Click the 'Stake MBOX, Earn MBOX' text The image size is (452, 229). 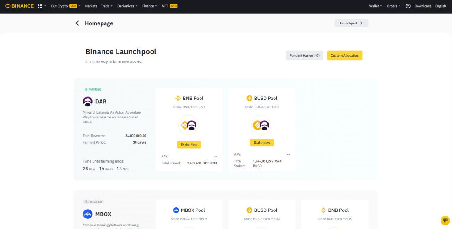pyautogui.click(x=189, y=219)
